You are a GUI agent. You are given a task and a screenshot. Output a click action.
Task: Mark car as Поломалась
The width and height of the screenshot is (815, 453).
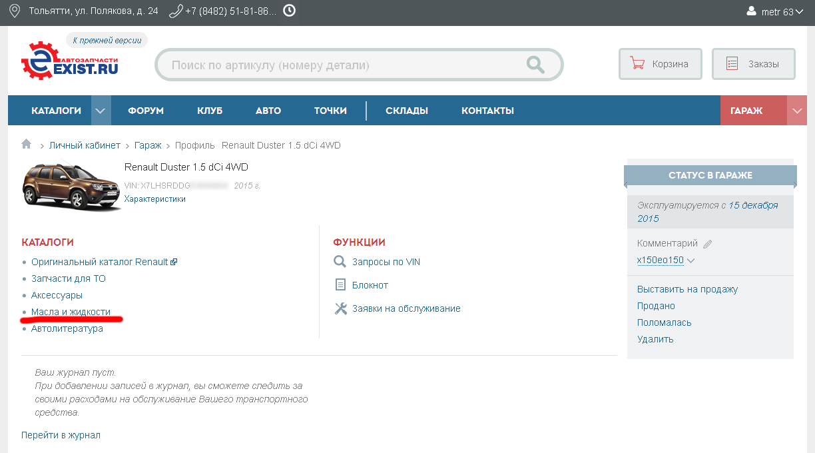click(664, 322)
